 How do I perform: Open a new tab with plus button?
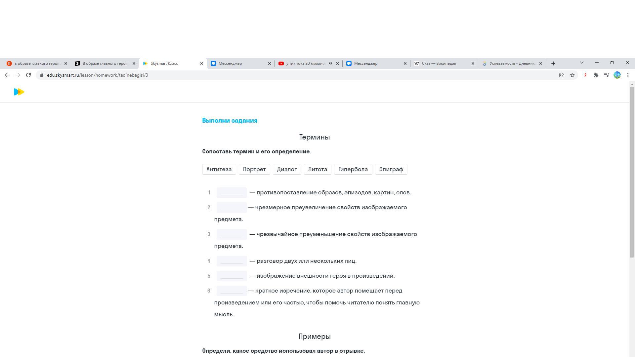pyautogui.click(x=553, y=63)
